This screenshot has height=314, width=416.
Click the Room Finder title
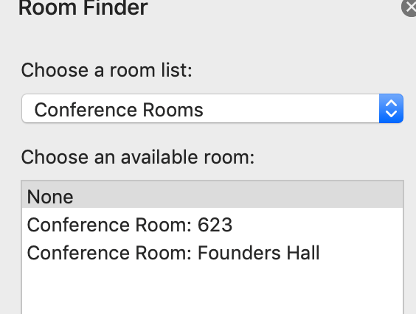(x=83, y=8)
